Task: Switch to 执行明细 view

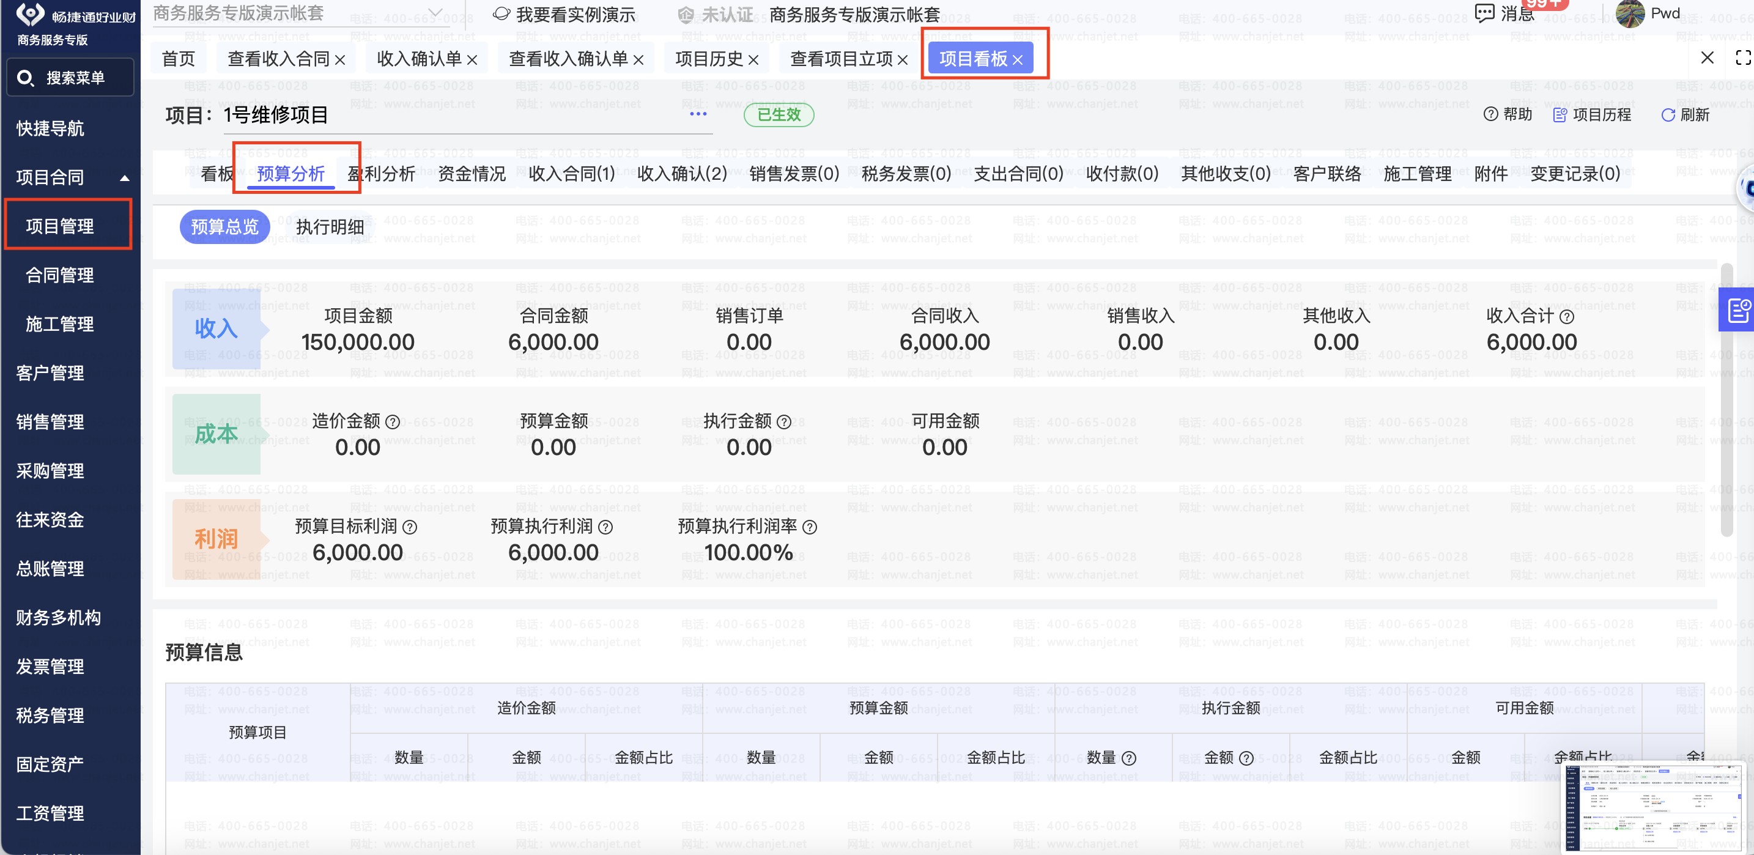Action: [x=330, y=227]
